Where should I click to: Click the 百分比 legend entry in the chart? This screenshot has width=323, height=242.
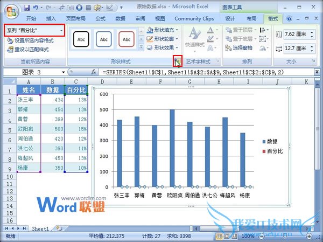pyautogui.click(x=272, y=151)
